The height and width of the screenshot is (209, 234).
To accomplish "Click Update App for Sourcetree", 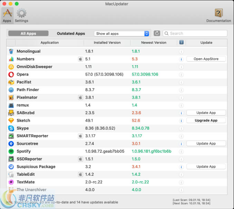I will click(206, 143).
